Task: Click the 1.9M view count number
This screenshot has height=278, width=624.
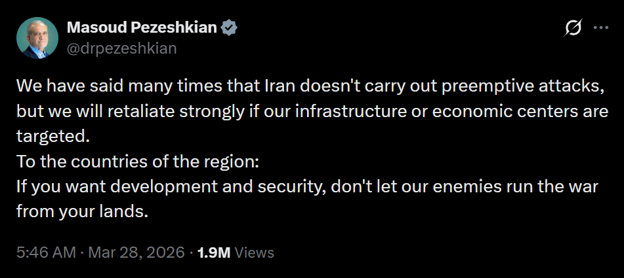Action: 214,252
